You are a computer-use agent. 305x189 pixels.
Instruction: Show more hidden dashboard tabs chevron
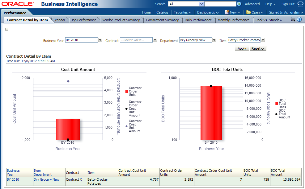280,20
